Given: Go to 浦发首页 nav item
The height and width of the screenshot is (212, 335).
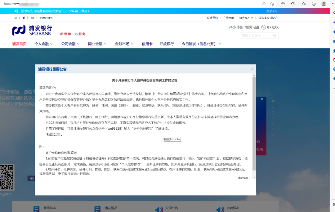Looking at the screenshot, I should [19, 44].
